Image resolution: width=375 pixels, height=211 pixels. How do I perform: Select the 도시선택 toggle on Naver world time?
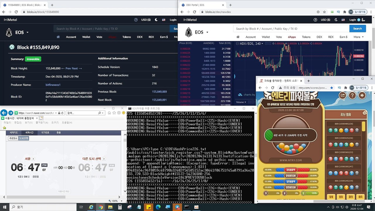(23, 138)
